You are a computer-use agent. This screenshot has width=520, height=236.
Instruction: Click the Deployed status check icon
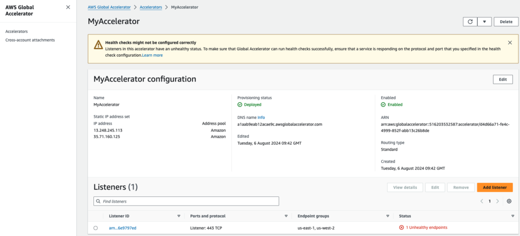click(x=240, y=104)
